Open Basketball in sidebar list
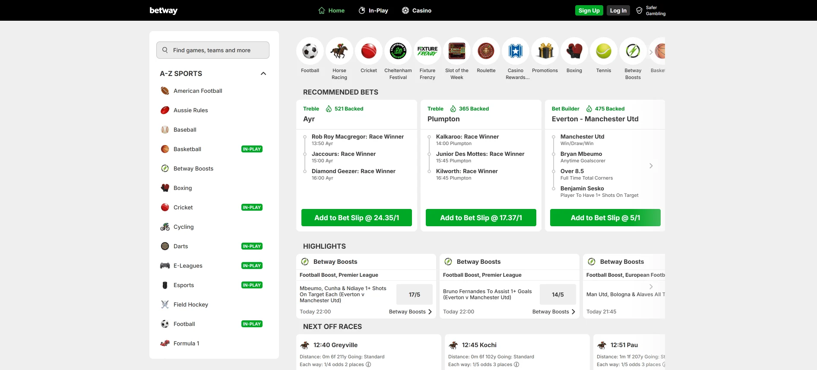 [214, 149]
